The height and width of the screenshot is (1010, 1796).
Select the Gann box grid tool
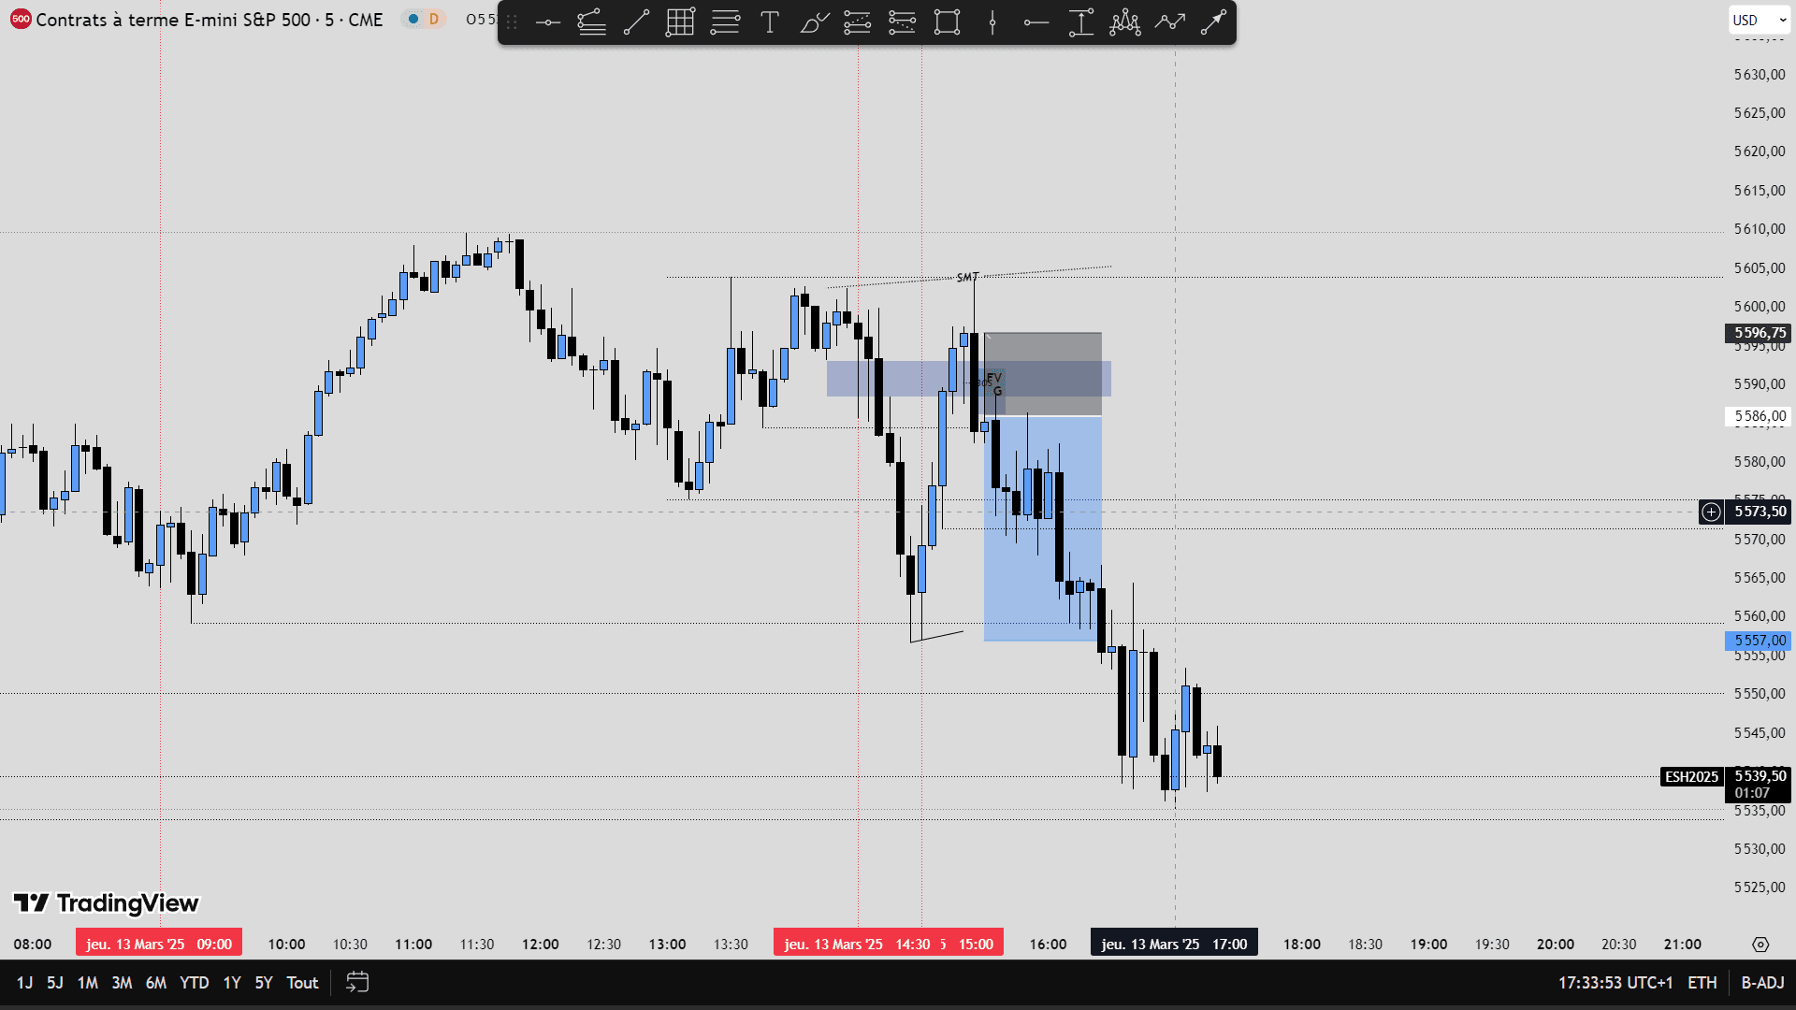click(680, 22)
